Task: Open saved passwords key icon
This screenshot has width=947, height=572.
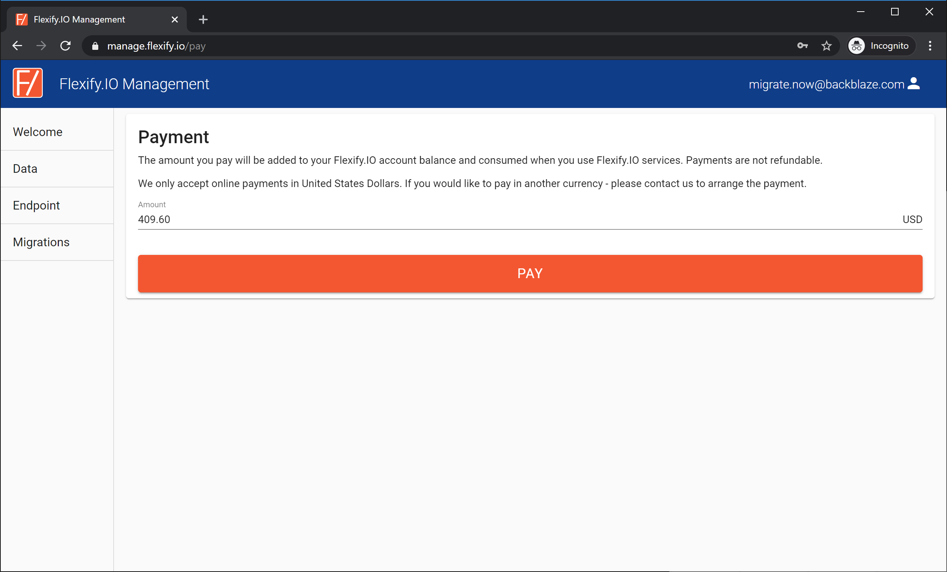Action: coord(803,46)
